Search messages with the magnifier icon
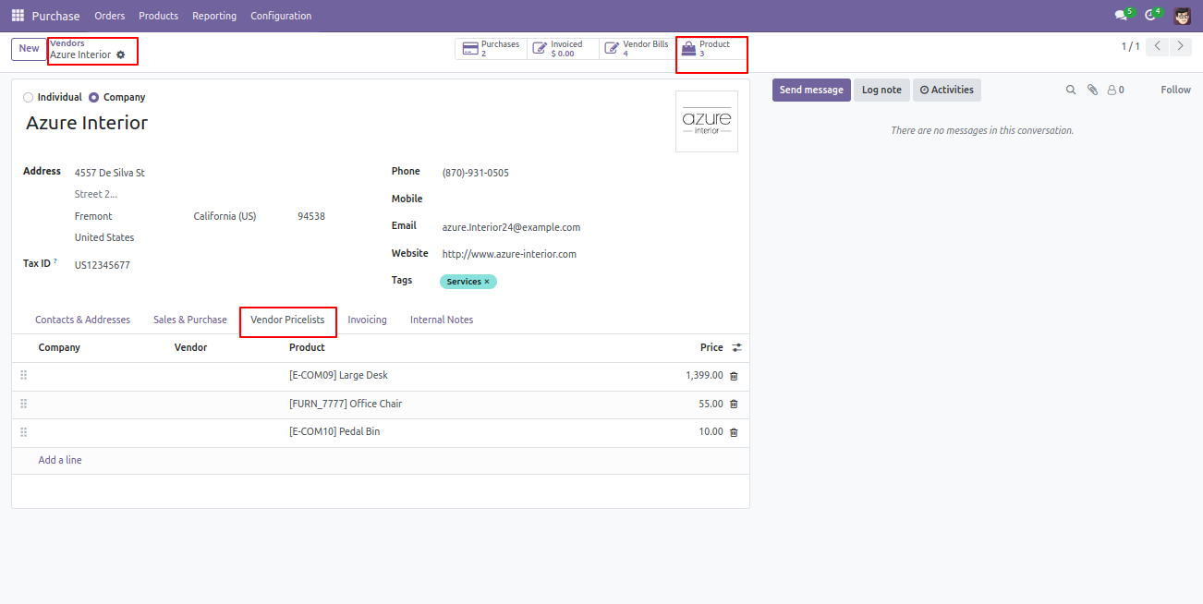The height and width of the screenshot is (604, 1203). [x=1071, y=90]
